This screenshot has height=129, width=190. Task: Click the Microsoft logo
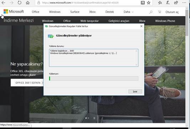click(14, 11)
